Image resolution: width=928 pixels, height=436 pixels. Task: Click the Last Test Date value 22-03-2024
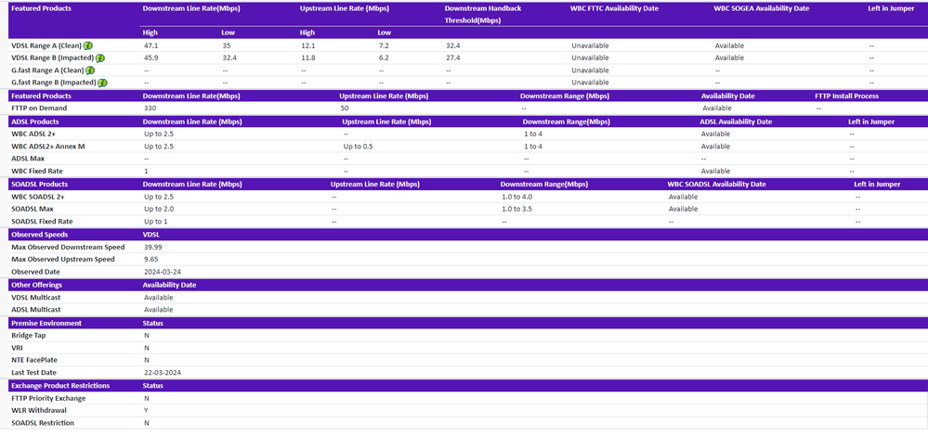pos(162,372)
